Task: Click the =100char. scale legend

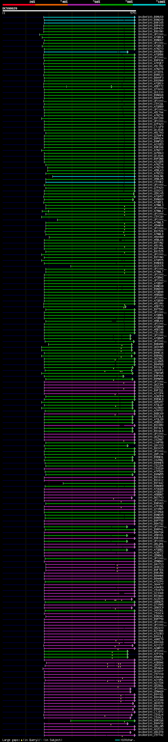Action: click(x=125, y=740)
